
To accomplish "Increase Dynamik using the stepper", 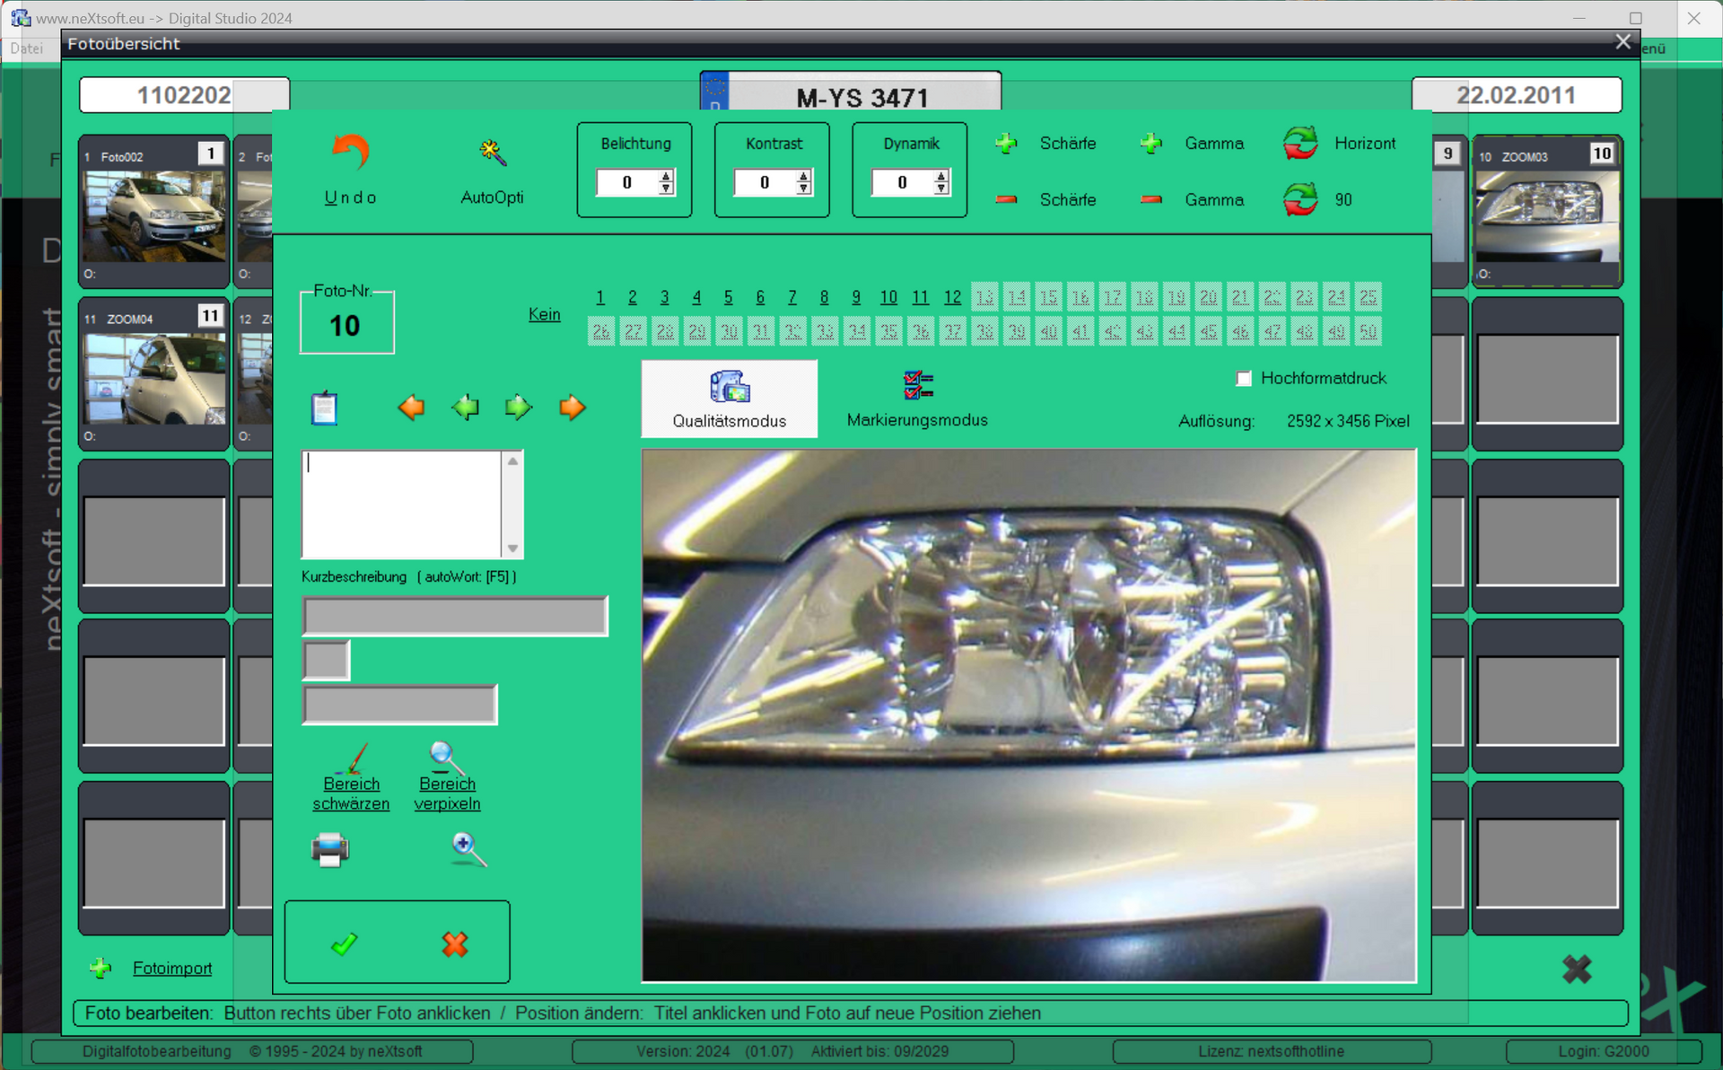I will click(941, 176).
